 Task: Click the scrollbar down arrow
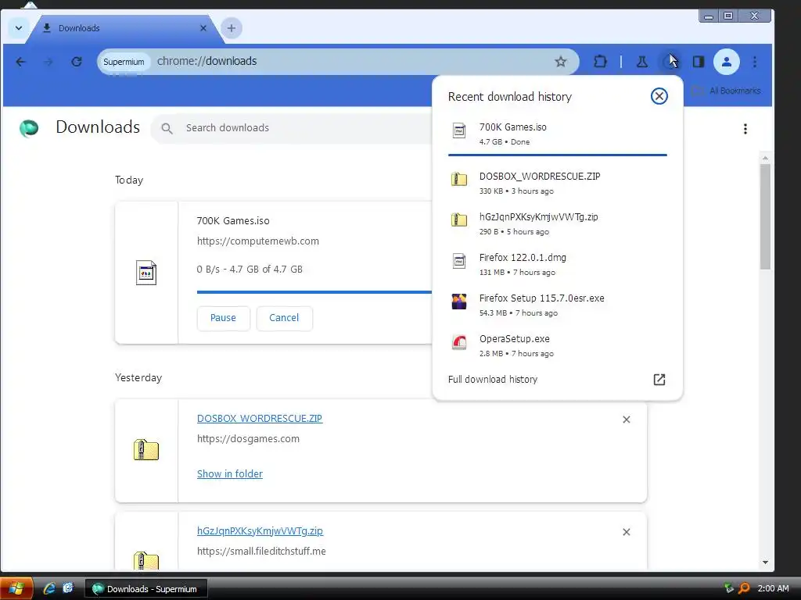click(x=765, y=562)
